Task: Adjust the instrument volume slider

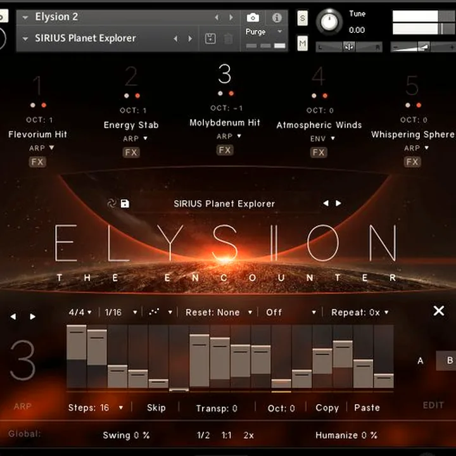Action: 424,47
